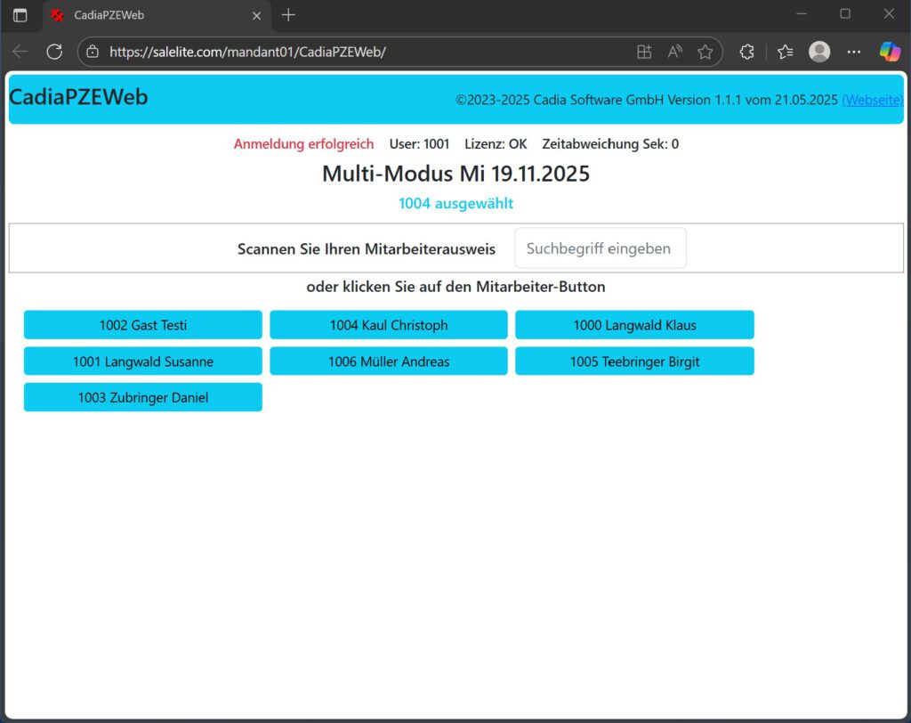Open the favorites list icon
The width and height of the screenshot is (911, 723).
pos(785,52)
